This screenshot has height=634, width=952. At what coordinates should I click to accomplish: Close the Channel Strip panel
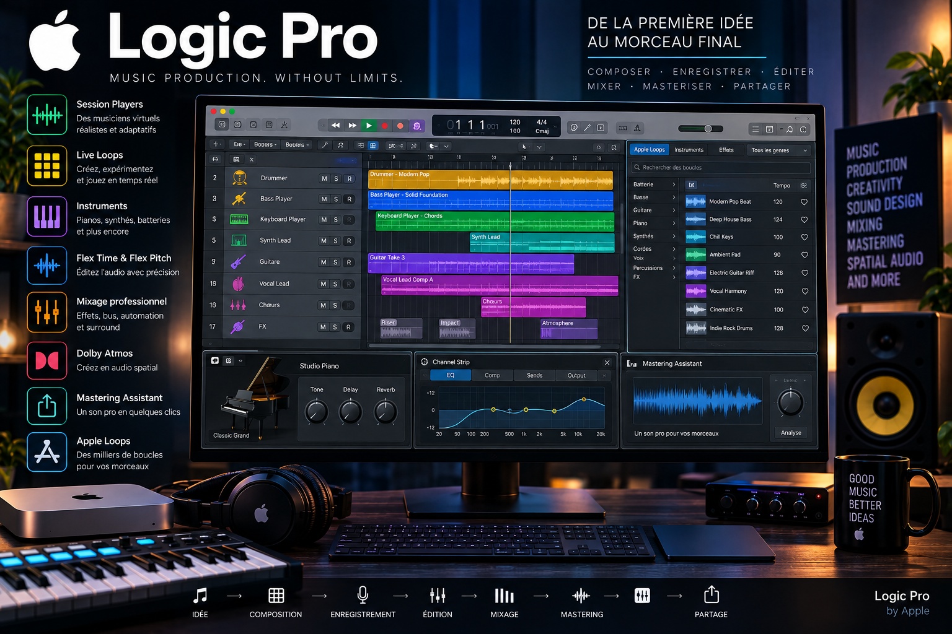[x=607, y=362]
